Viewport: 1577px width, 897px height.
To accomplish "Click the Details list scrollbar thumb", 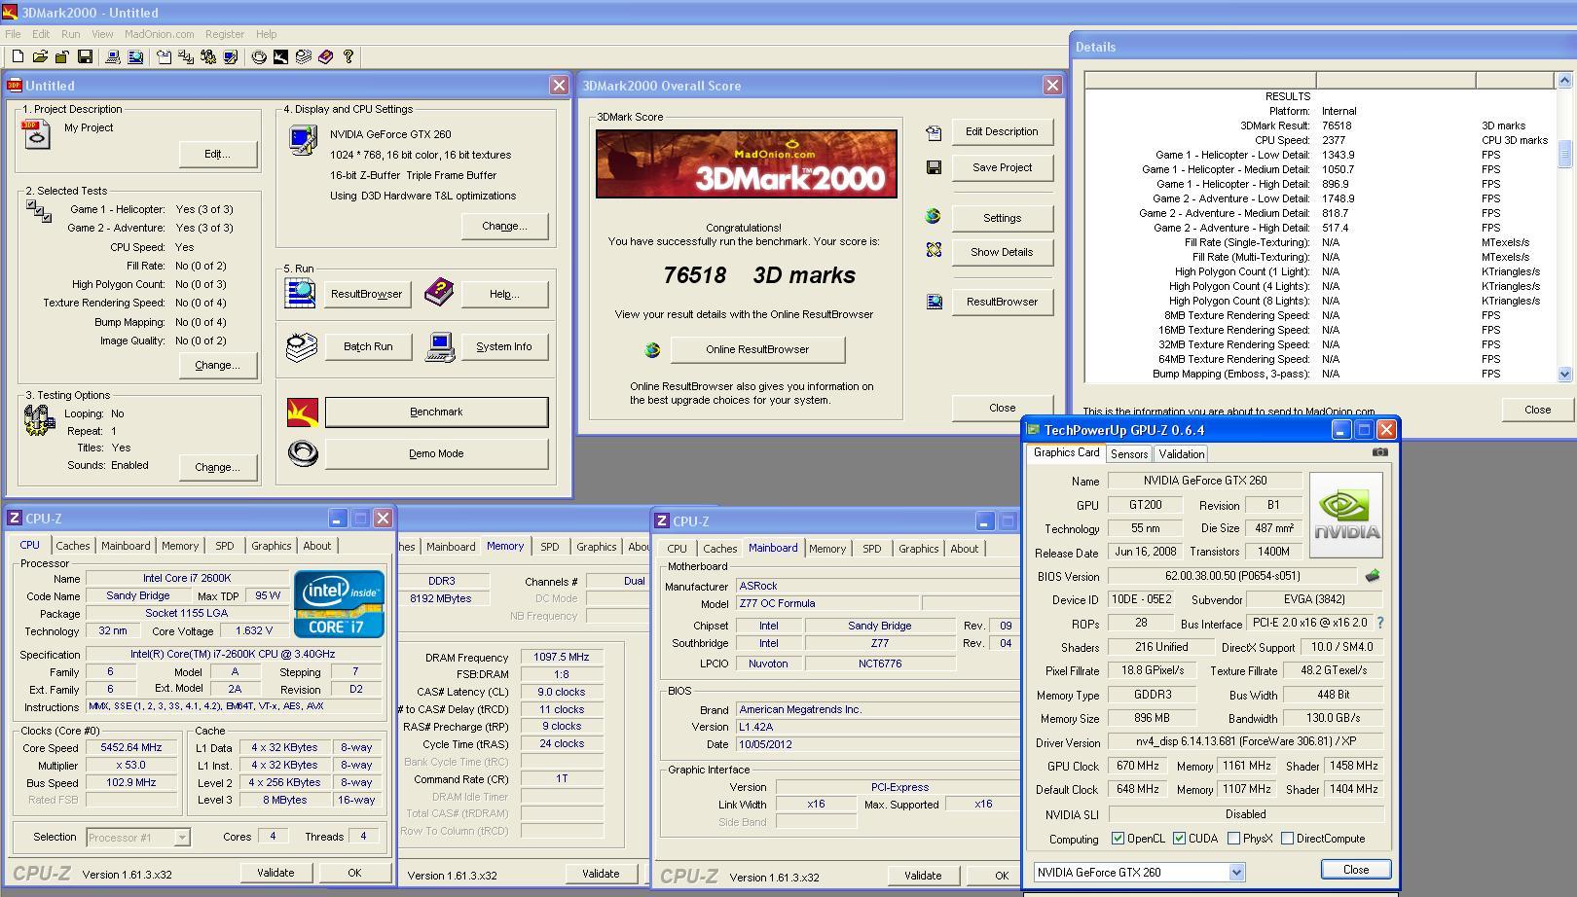I will 1564,154.
